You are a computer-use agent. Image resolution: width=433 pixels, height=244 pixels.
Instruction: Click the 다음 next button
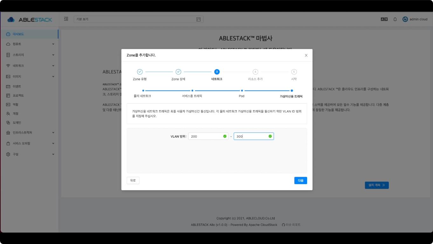pyautogui.click(x=300, y=180)
